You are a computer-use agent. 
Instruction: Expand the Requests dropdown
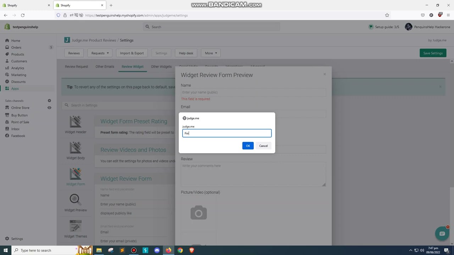[x=100, y=53]
